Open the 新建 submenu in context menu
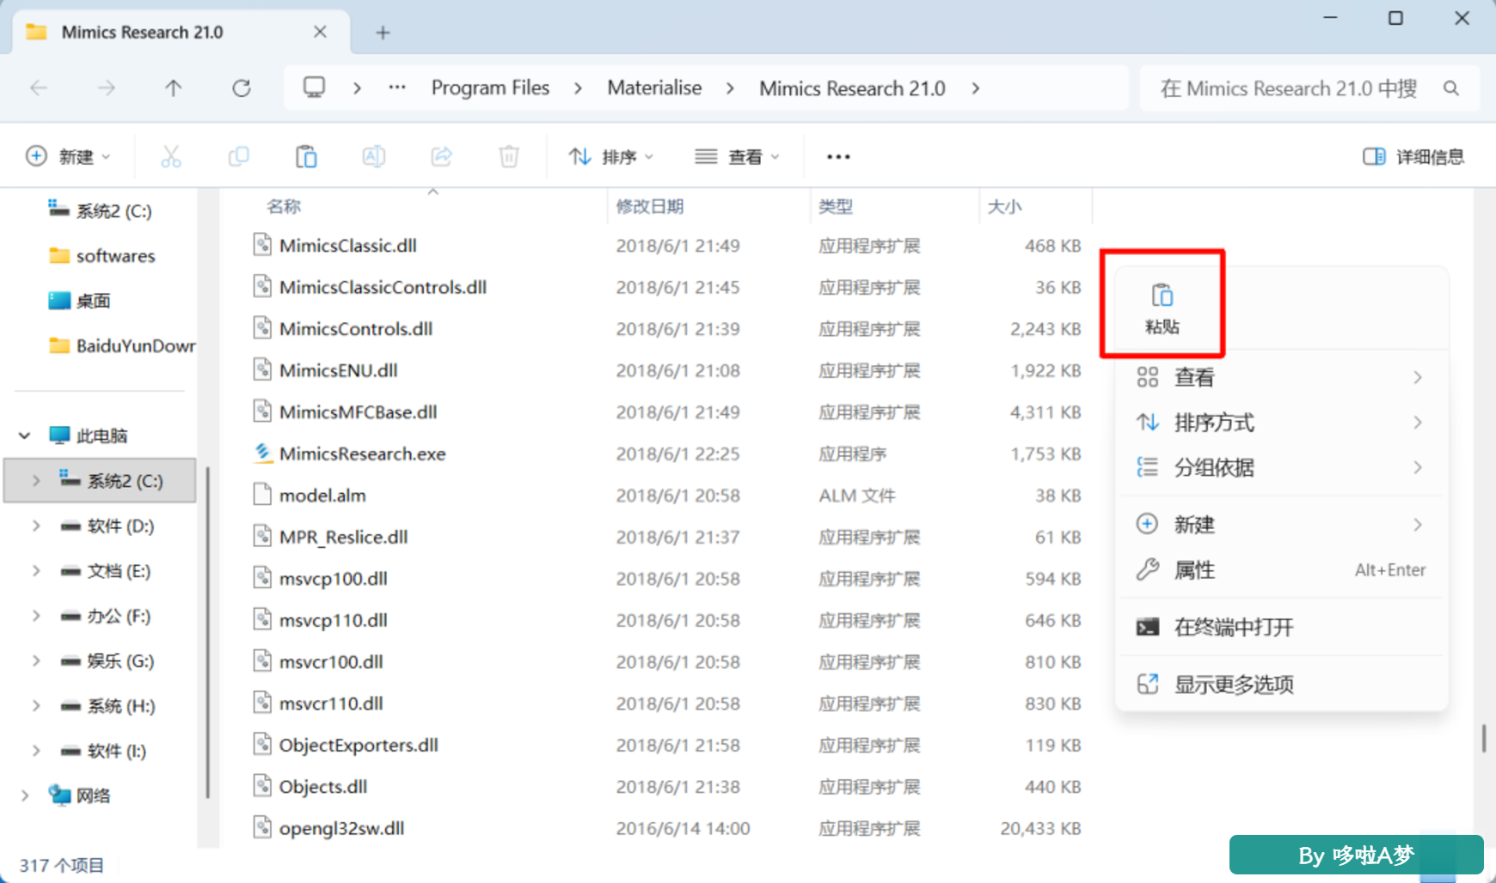The height and width of the screenshot is (883, 1496). pos(1281,525)
